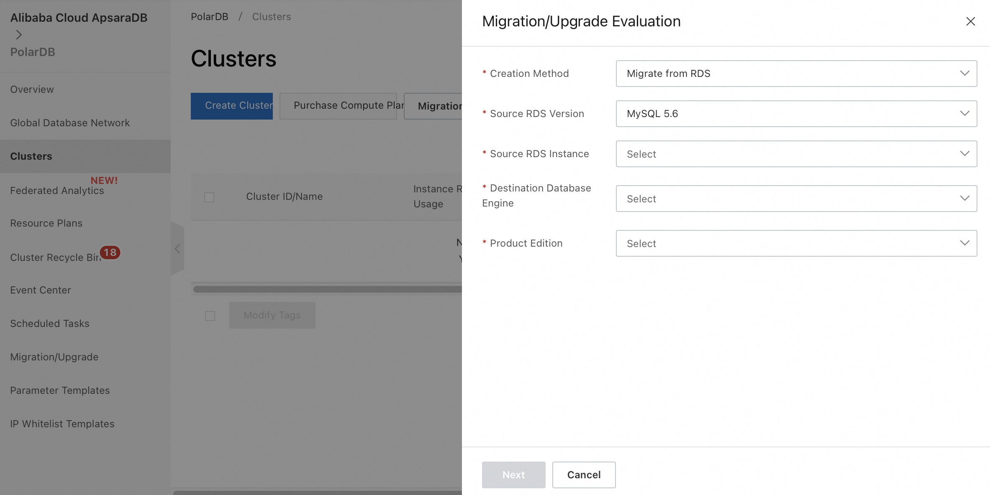Click the 18 badge on Cluster Recycle Bin
The height and width of the screenshot is (495, 990).
[x=110, y=253]
